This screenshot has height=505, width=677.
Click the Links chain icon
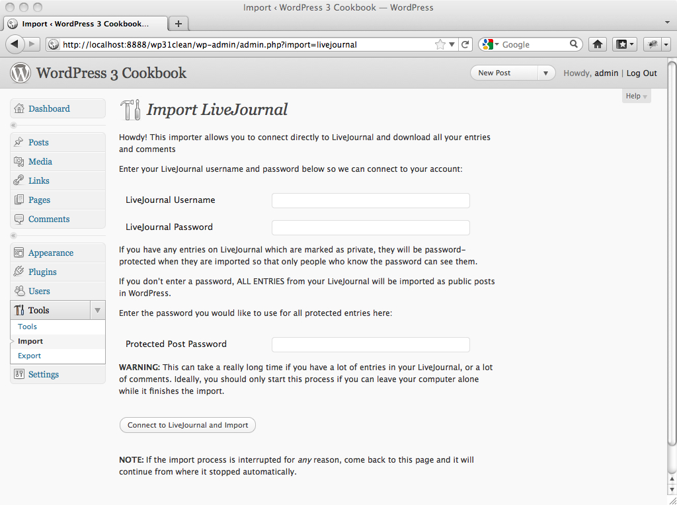19,180
